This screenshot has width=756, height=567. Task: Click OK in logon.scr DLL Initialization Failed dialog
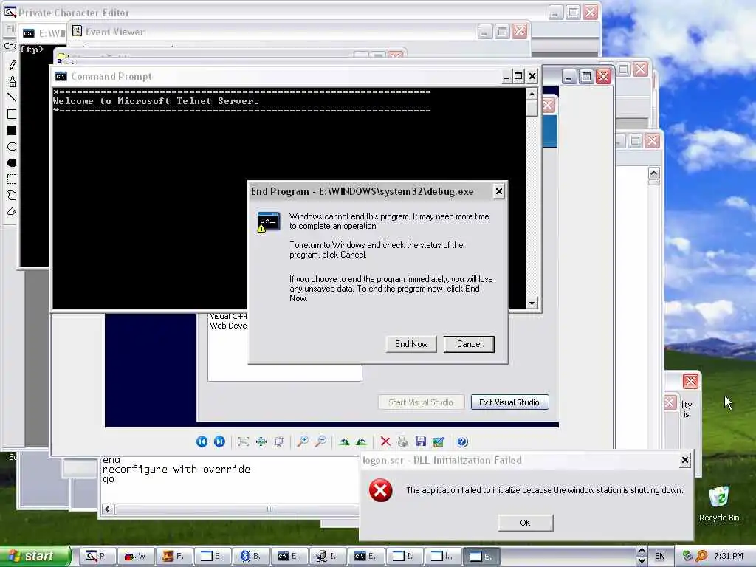526,523
